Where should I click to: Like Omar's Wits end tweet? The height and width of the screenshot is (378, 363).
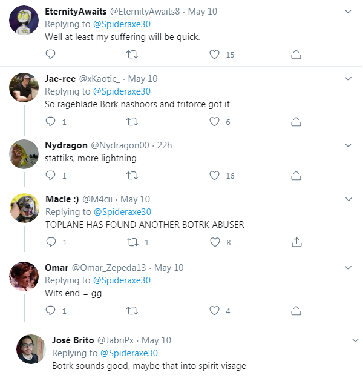(x=214, y=311)
